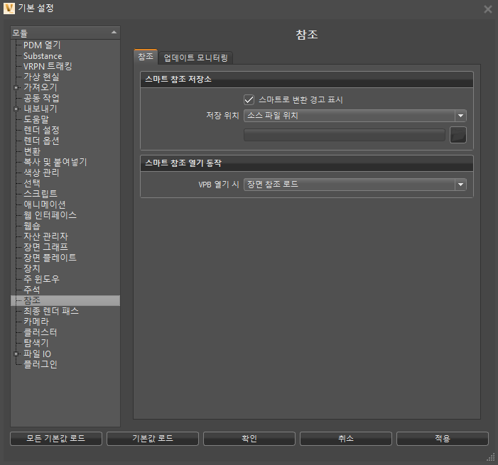The height and width of the screenshot is (465, 498).
Task: Select VRPN 트래킹 module
Action: (x=48, y=66)
